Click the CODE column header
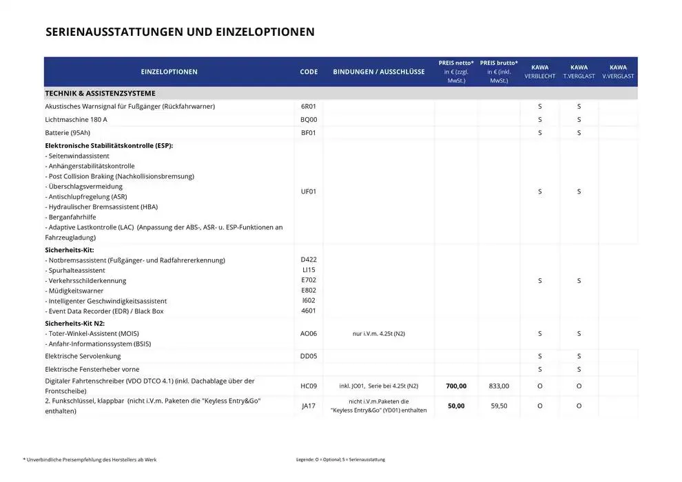Screen dimensions: 682x482 (x=308, y=72)
